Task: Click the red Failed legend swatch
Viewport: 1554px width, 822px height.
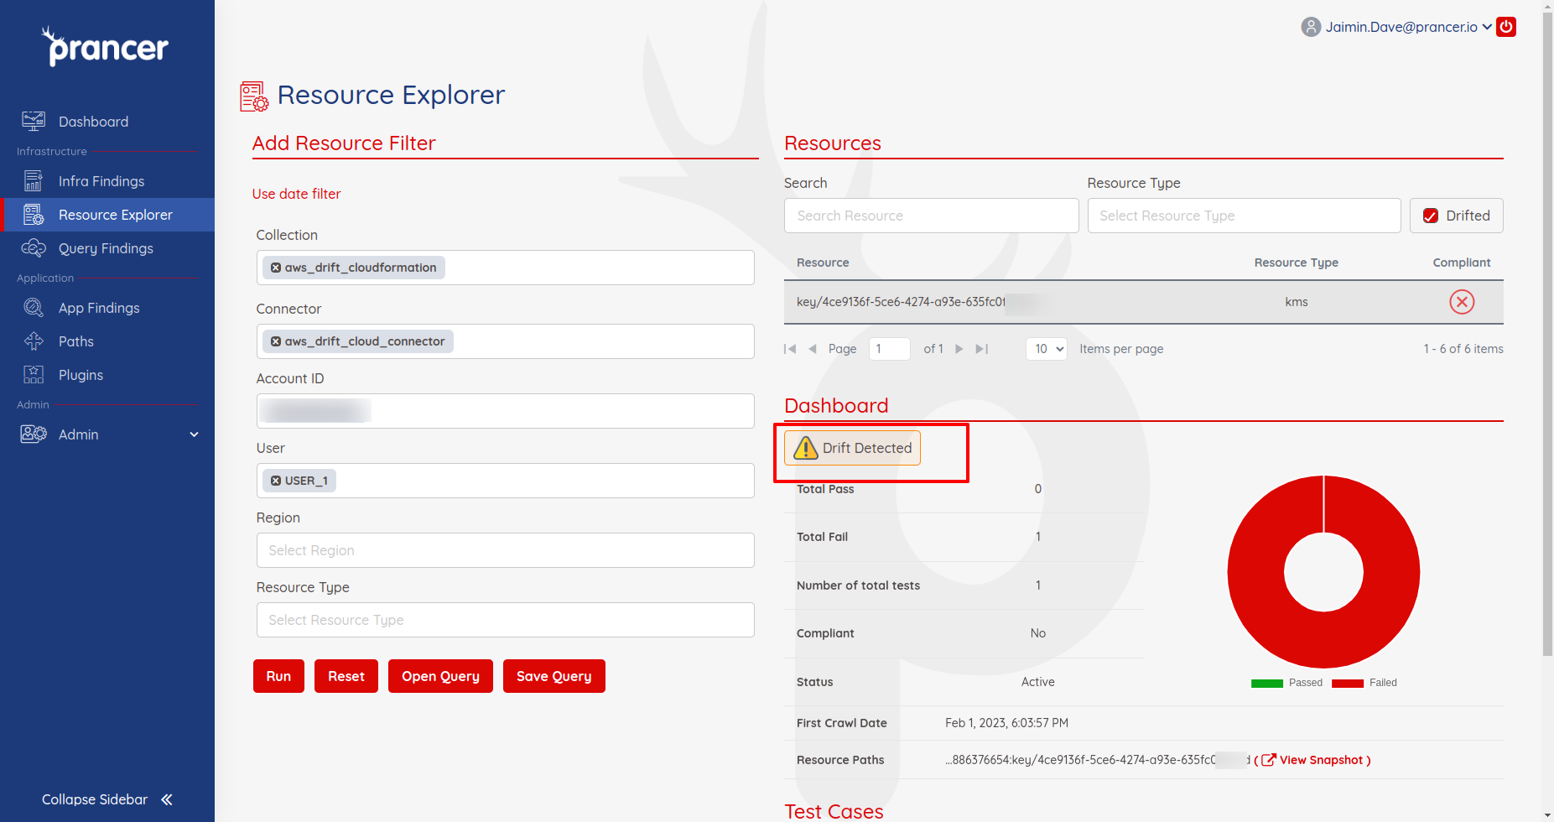Action: point(1348,683)
